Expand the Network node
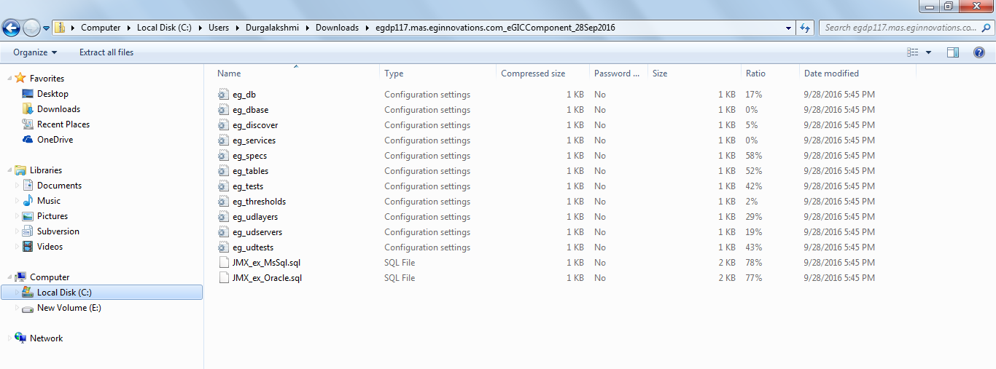Viewport: 996px width, 369px height. tap(9, 338)
